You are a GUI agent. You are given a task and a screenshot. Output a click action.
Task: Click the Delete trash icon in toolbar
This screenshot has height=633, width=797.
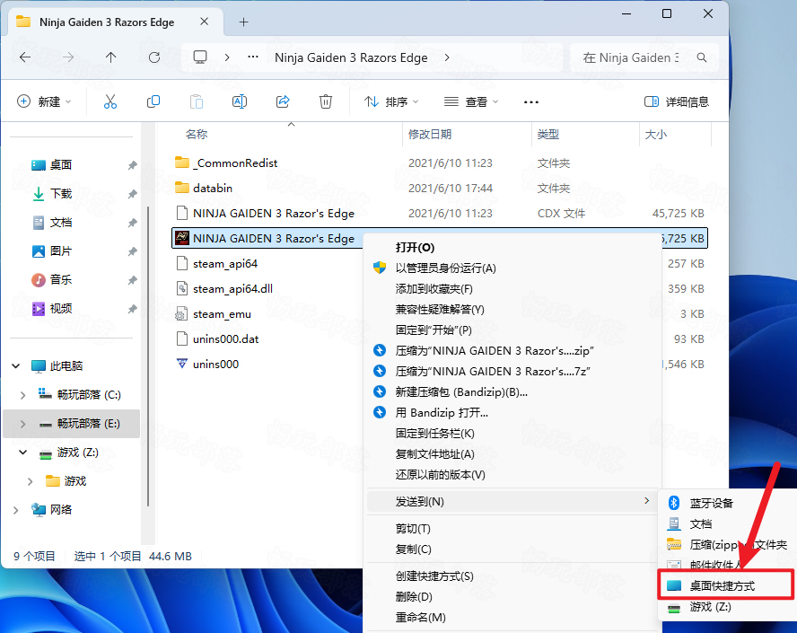click(326, 101)
